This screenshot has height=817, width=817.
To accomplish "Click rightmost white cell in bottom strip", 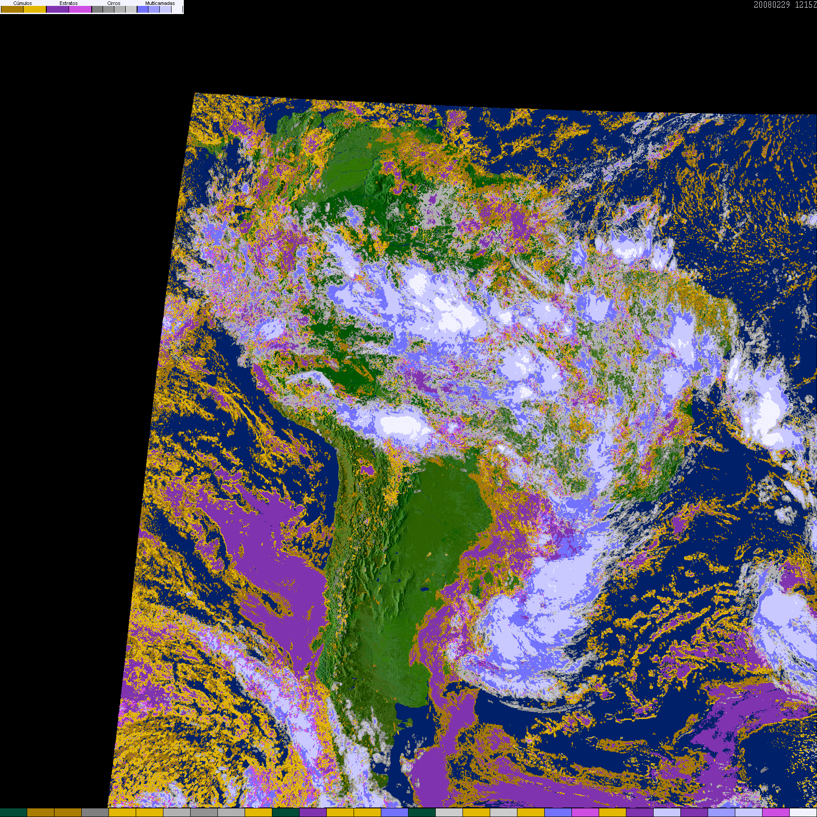I will (x=803, y=812).
